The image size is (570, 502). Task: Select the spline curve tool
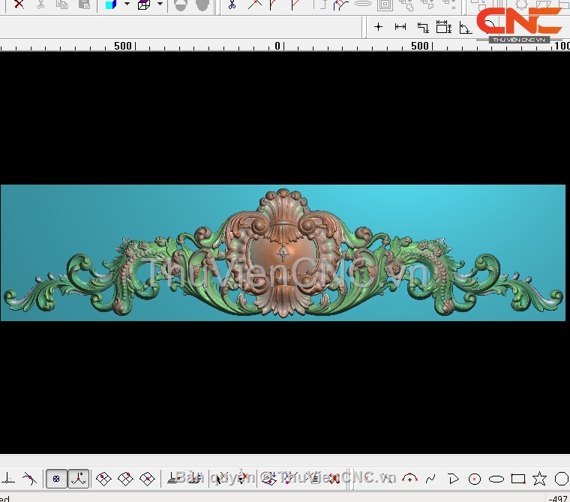click(x=430, y=479)
